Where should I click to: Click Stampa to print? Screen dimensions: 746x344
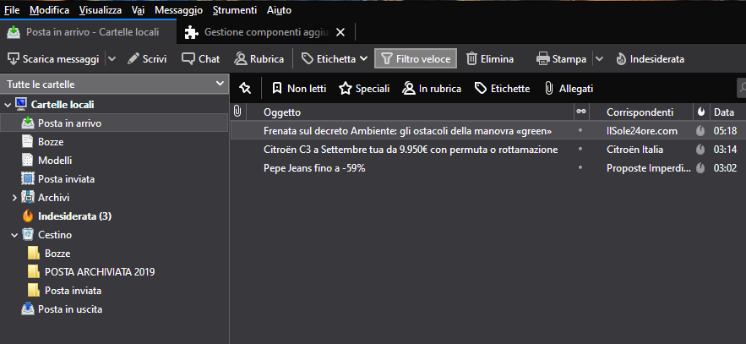[x=562, y=59]
